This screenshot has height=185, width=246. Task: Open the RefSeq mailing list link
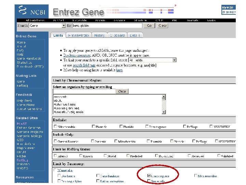[x=22, y=86]
